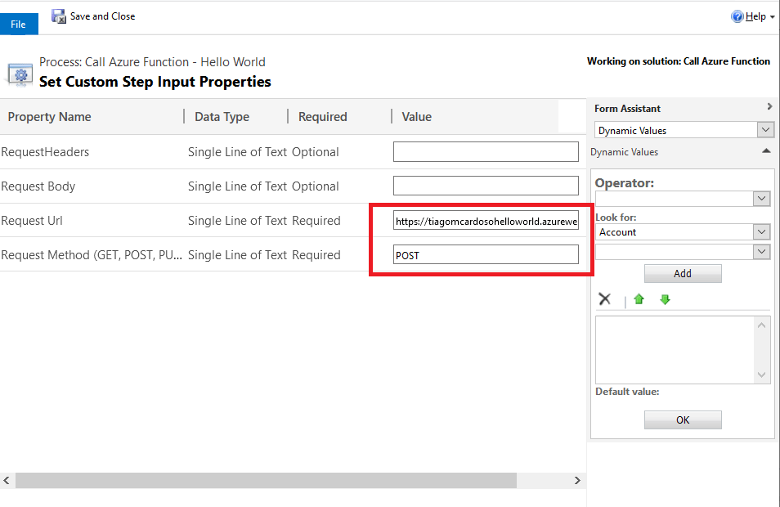This screenshot has height=507, width=780.
Task: Open the Dynamic Values dropdown
Action: coord(765,130)
